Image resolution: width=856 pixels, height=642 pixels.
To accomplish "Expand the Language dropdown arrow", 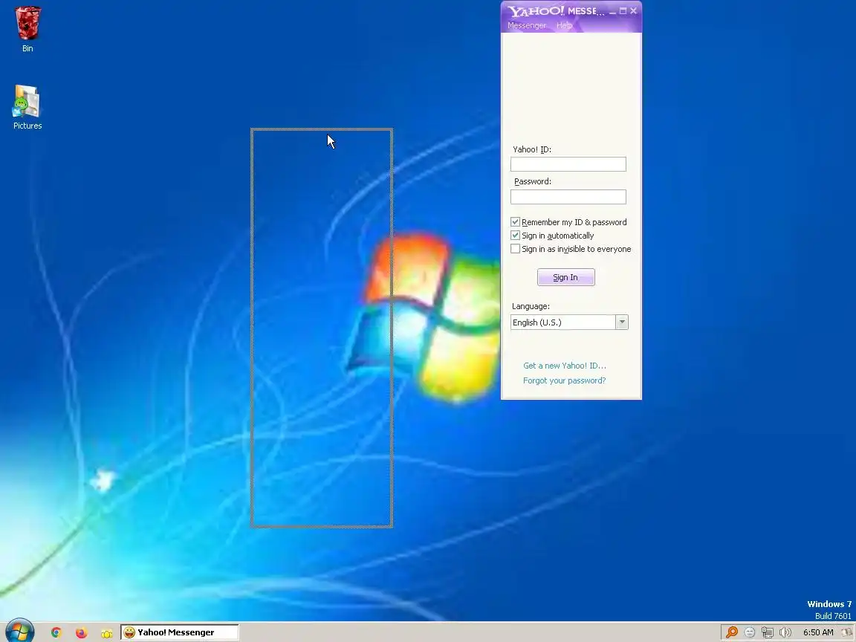I will (x=622, y=322).
